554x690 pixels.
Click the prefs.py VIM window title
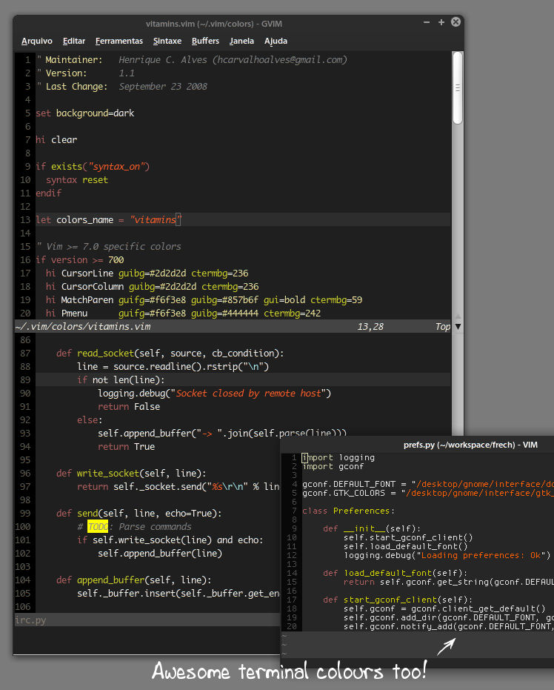coord(470,445)
